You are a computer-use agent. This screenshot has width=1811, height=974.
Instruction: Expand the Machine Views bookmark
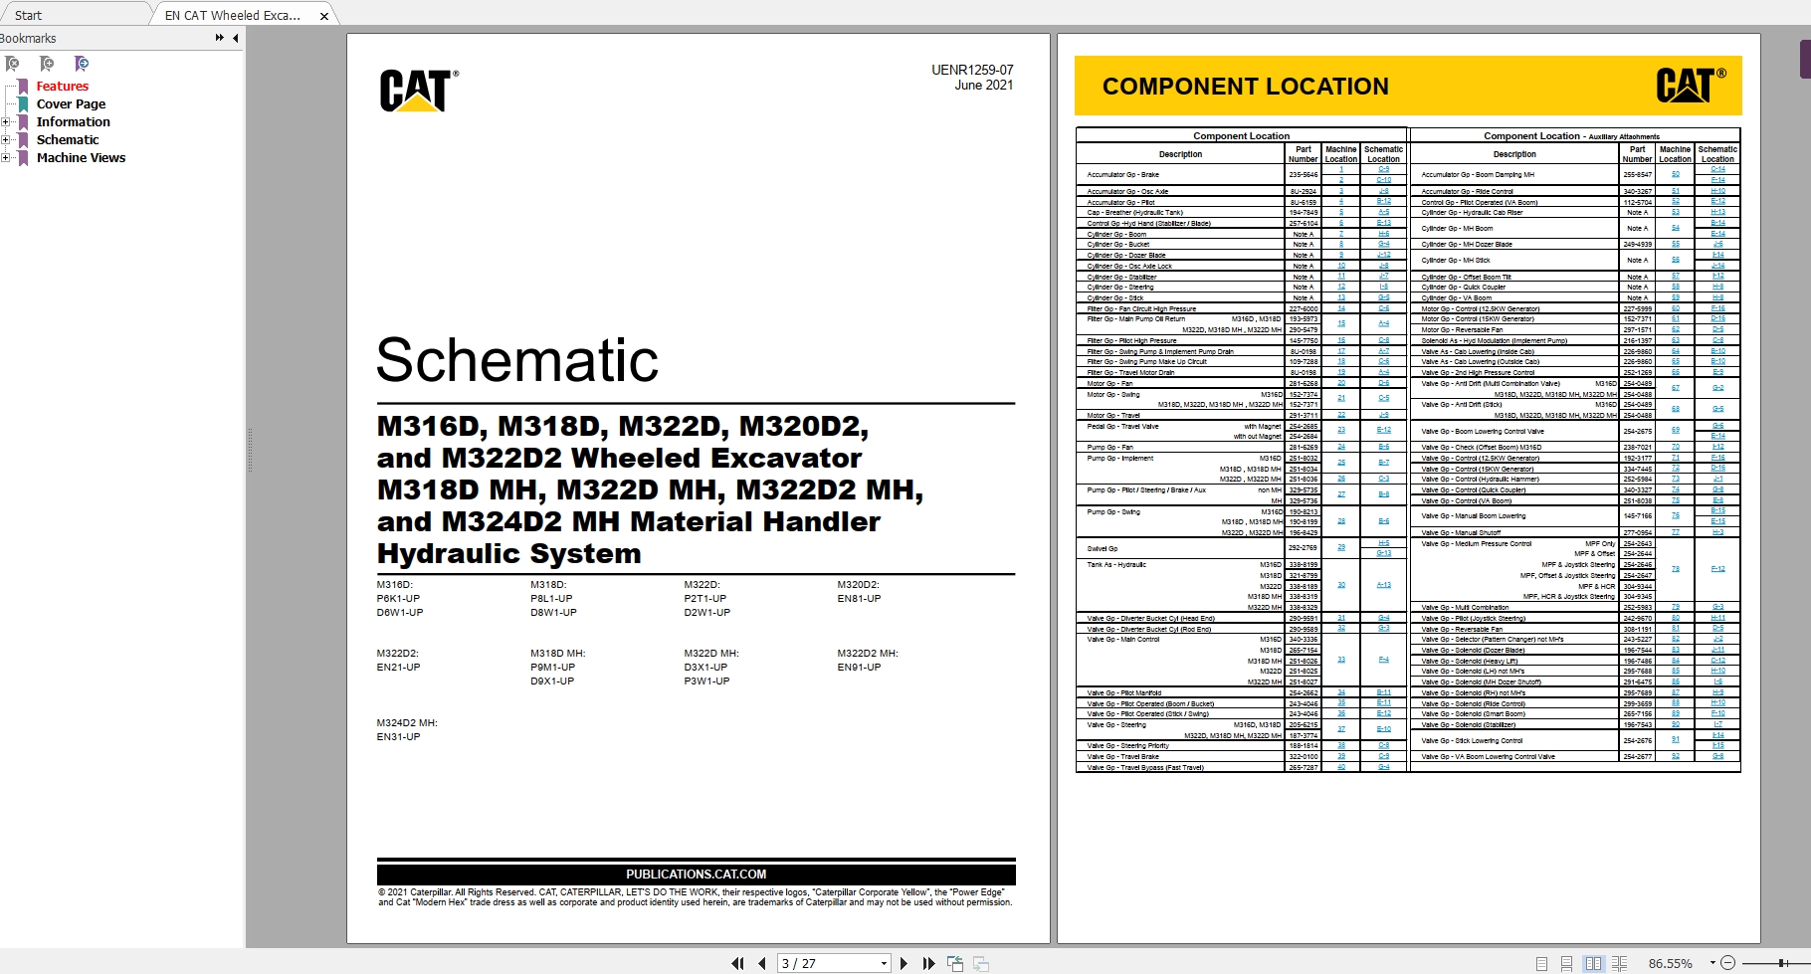(6, 158)
